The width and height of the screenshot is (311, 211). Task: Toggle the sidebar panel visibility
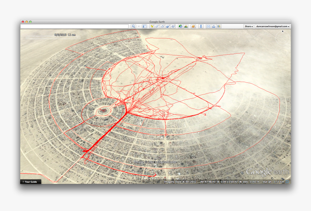point(144,26)
